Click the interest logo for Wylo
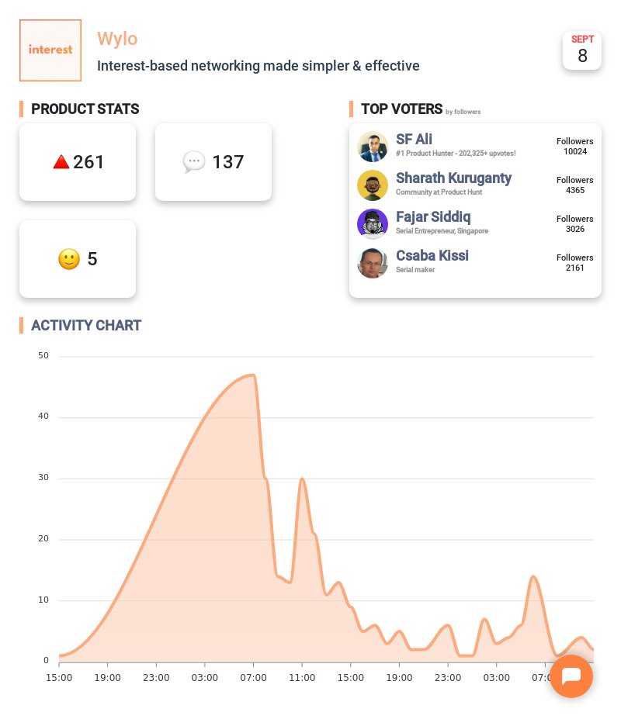This screenshot has width=621, height=726. (x=50, y=50)
